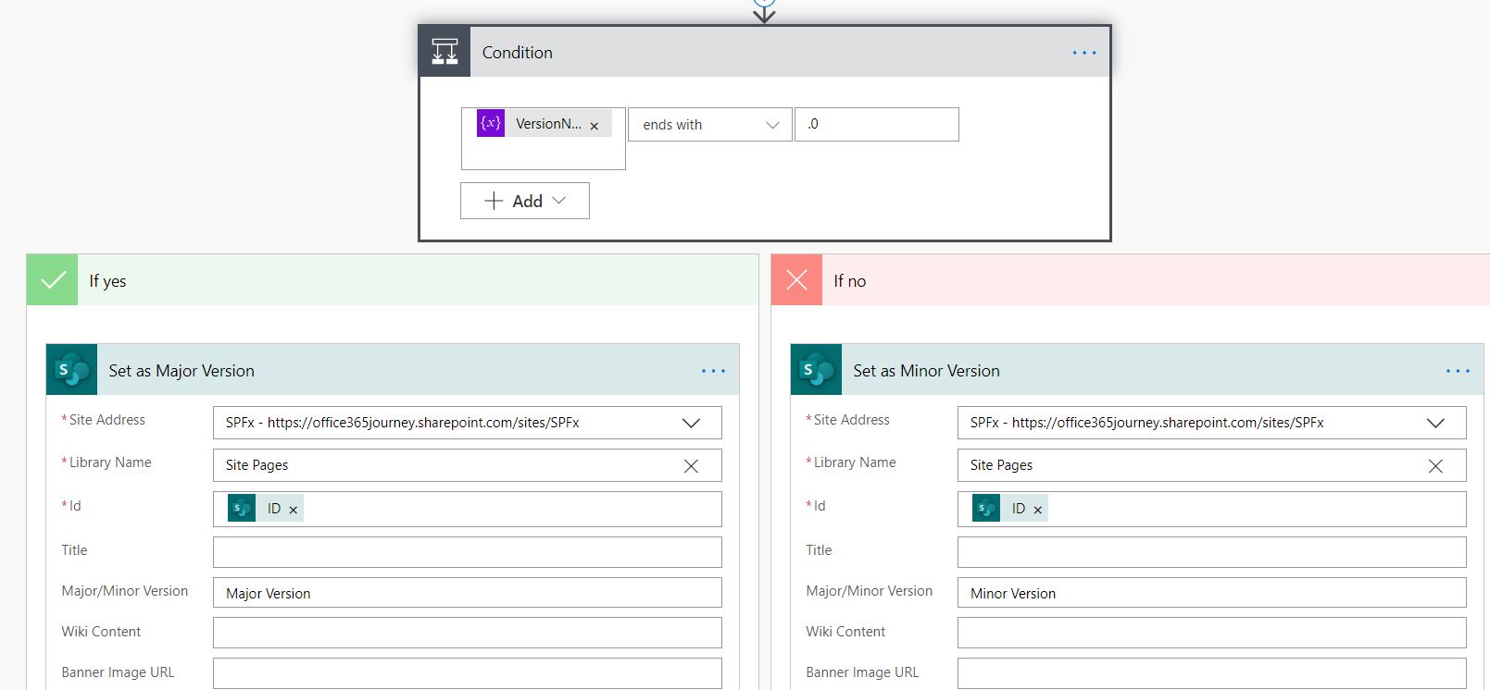Click the Title field in Major Version action
Viewport: 1490px width, 690px height.
[x=468, y=552]
